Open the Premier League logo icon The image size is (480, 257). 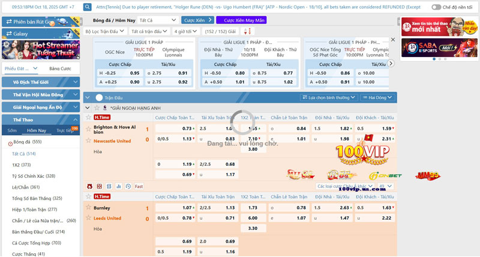(x=104, y=108)
